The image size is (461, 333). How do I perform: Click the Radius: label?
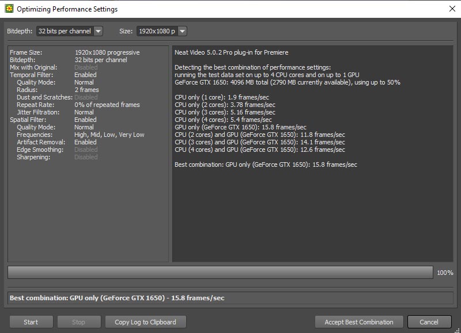click(27, 90)
